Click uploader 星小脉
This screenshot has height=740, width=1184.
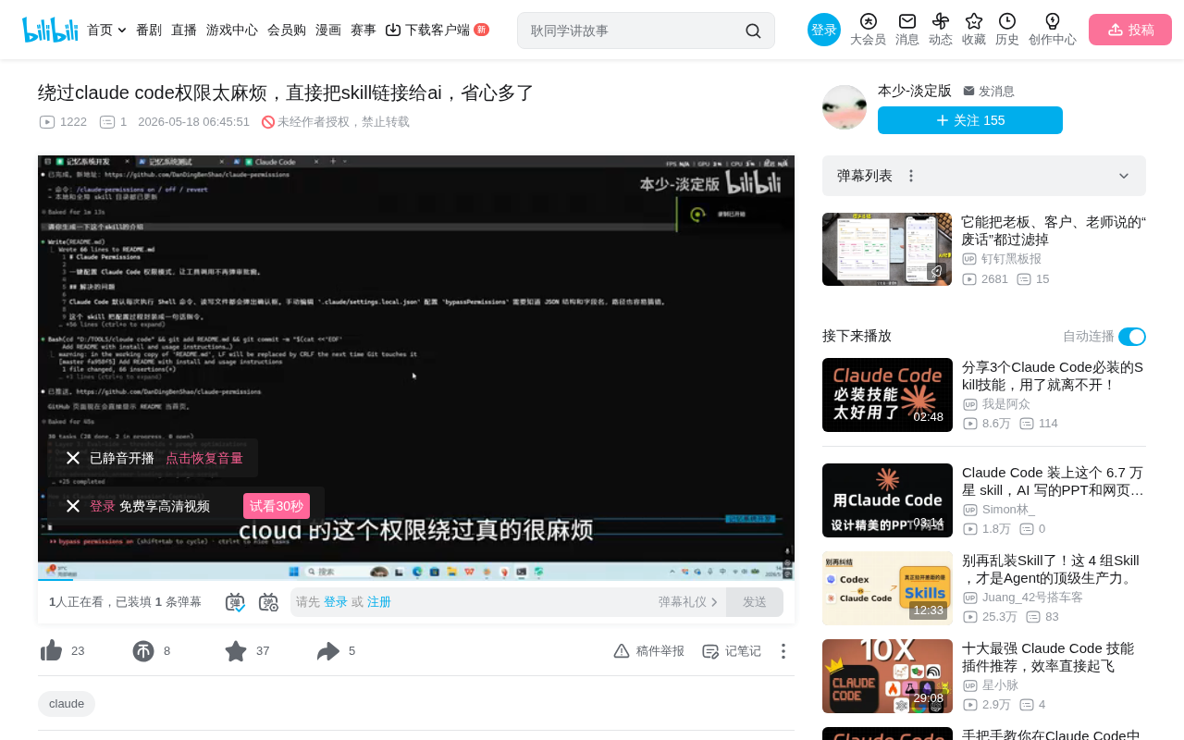[x=1000, y=685]
